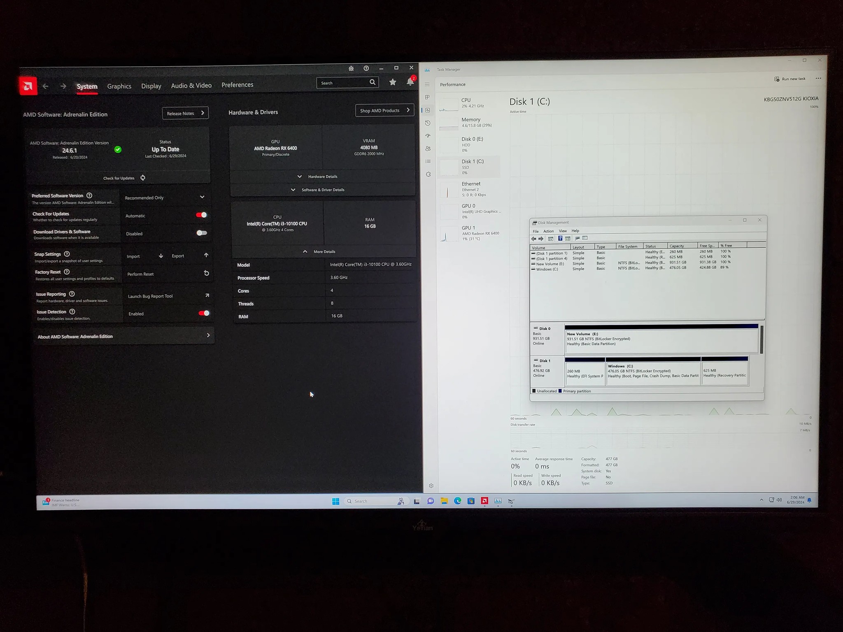The image size is (843, 632).
Task: Switch to the Graphics tab
Action: pos(119,86)
